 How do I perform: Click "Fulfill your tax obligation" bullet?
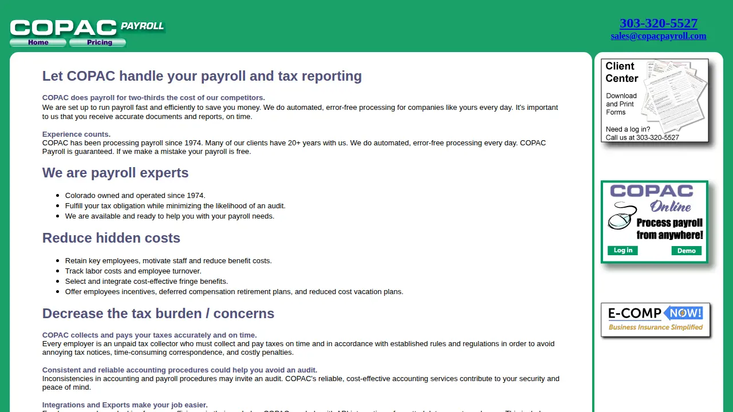[175, 206]
